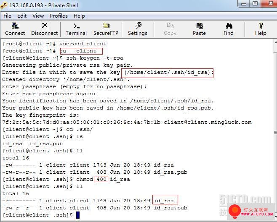
Task: Click "Created directory '/home/client/.ssh'" line
Action: [x=66, y=79]
